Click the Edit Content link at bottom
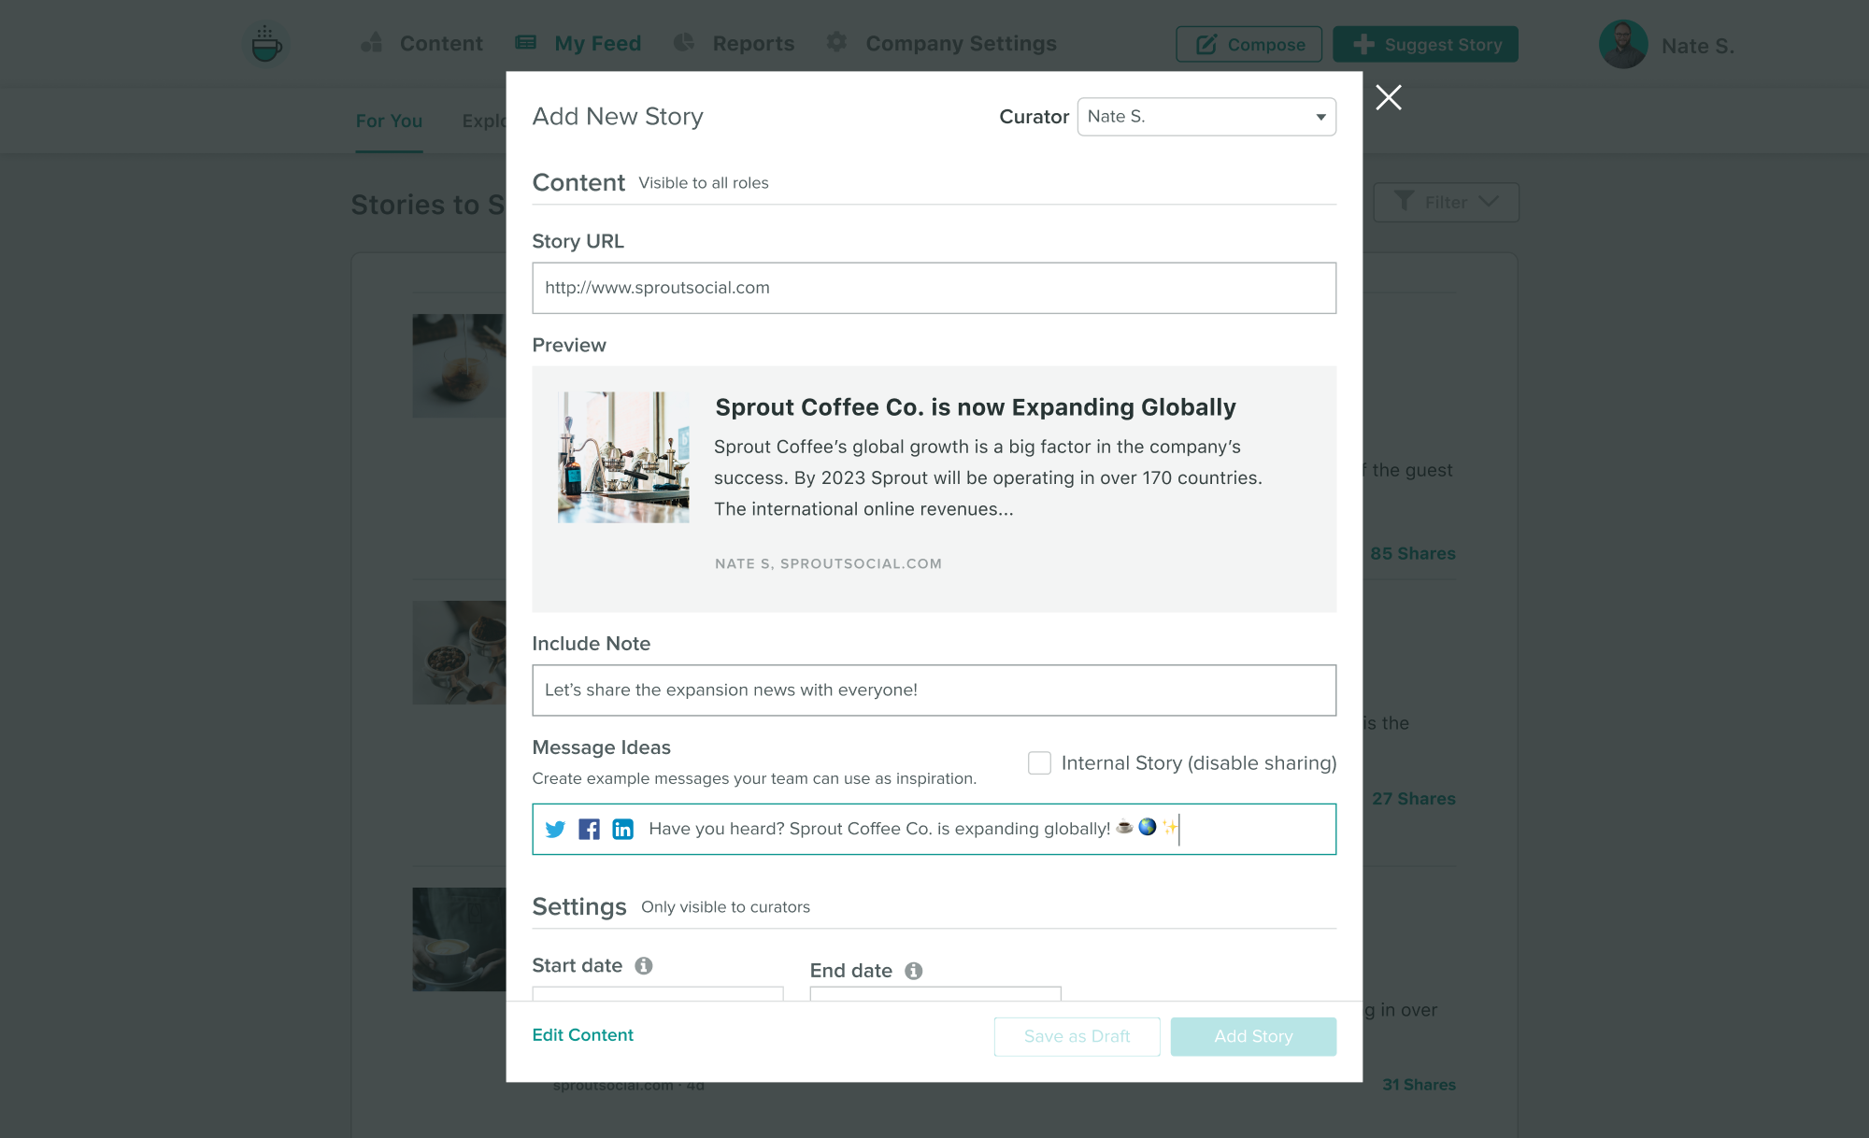Screen dimensions: 1869x1138 point(582,1034)
